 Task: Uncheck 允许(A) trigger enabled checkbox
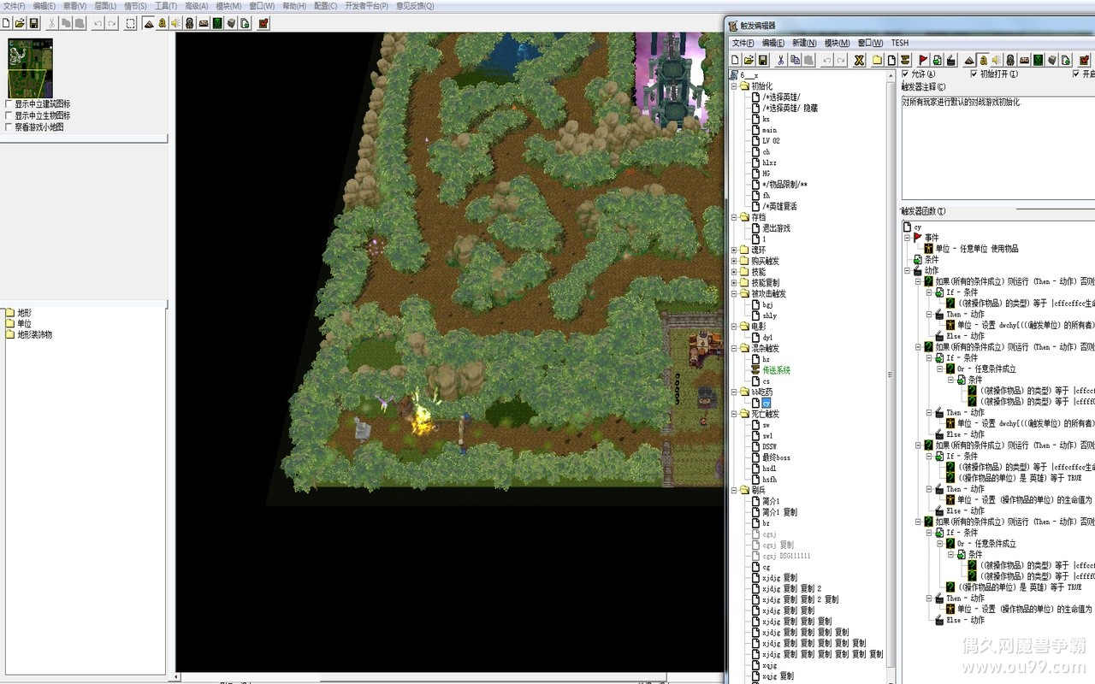[907, 74]
